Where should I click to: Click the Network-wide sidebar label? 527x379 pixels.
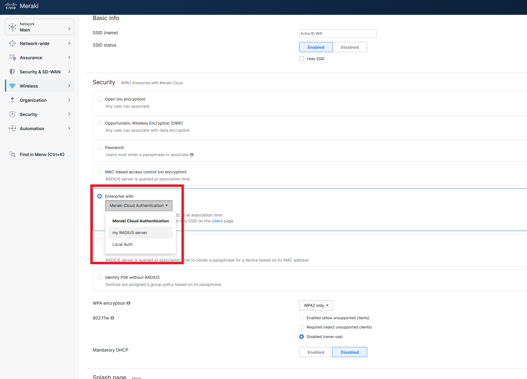tap(35, 43)
